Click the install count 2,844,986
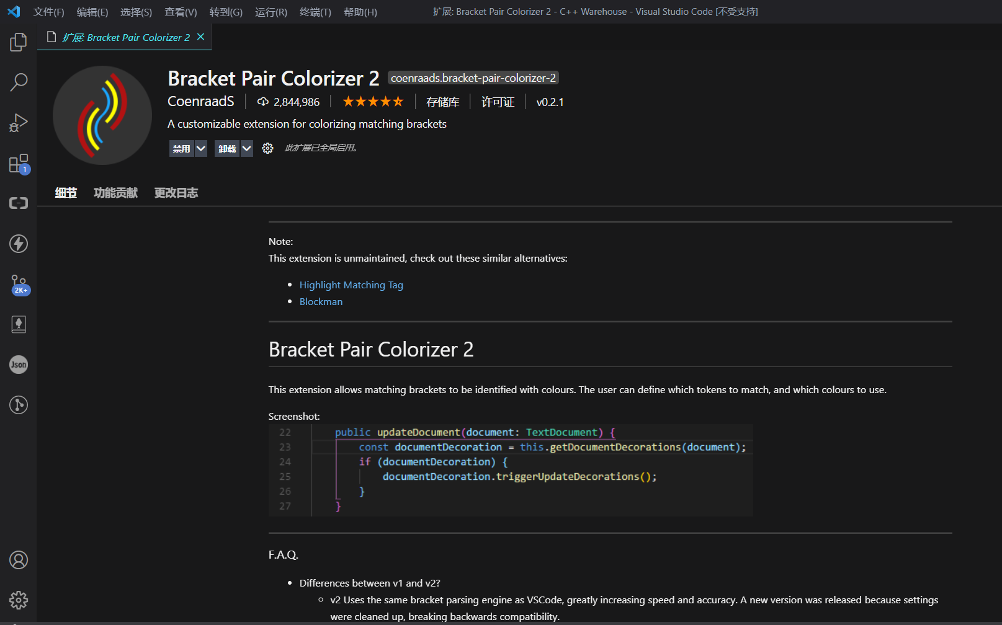 click(x=297, y=102)
